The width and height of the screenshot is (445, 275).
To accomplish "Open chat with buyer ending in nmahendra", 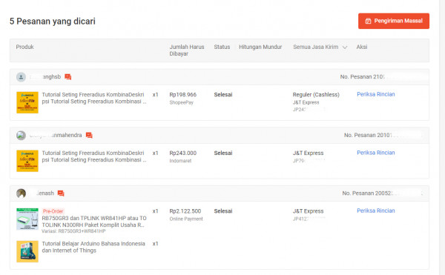I will (89, 135).
